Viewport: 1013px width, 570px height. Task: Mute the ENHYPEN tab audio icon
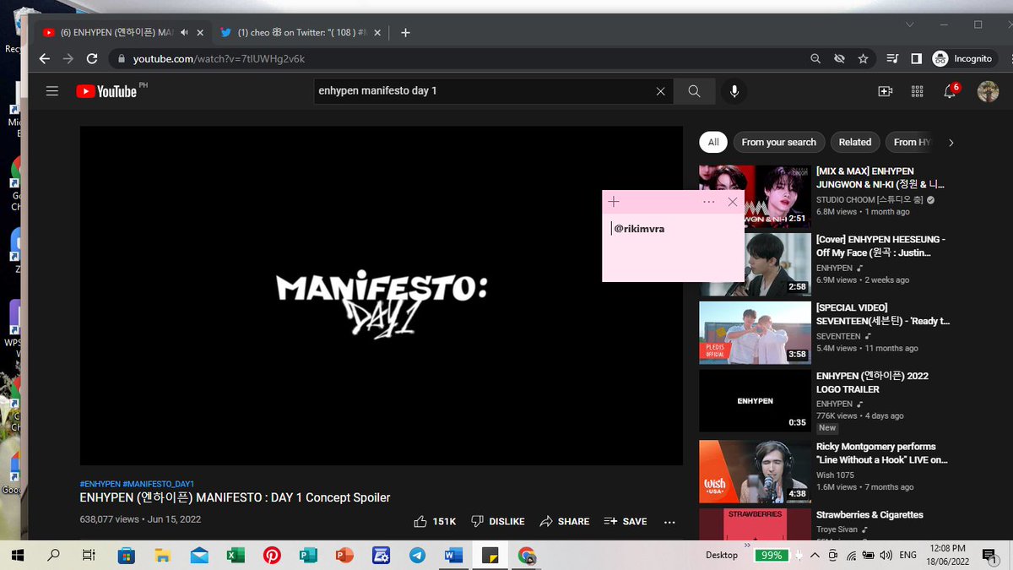pyautogui.click(x=184, y=33)
